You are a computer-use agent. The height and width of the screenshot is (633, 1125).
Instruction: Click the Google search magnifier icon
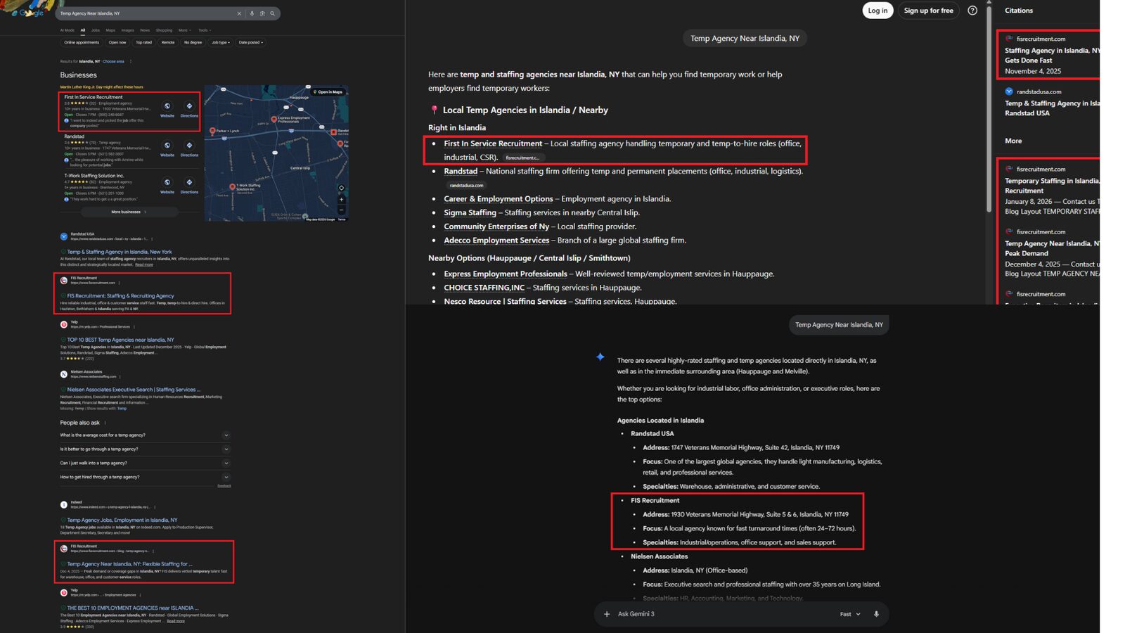[273, 13]
